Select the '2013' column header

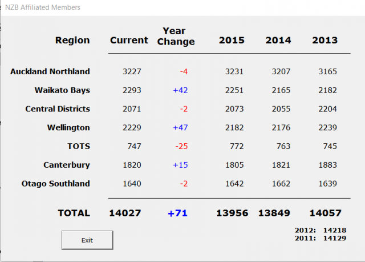(325, 41)
